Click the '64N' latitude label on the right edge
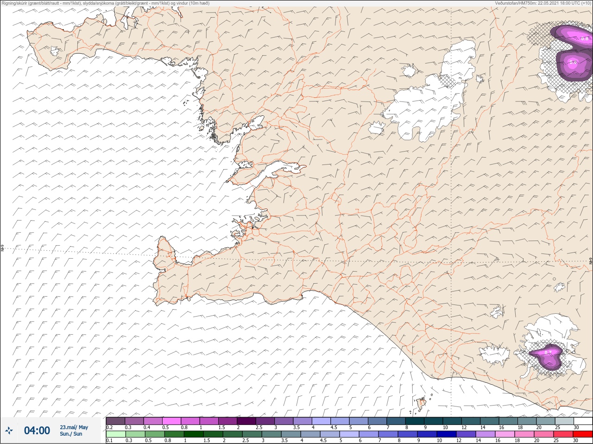593x444 pixels. coord(591,261)
